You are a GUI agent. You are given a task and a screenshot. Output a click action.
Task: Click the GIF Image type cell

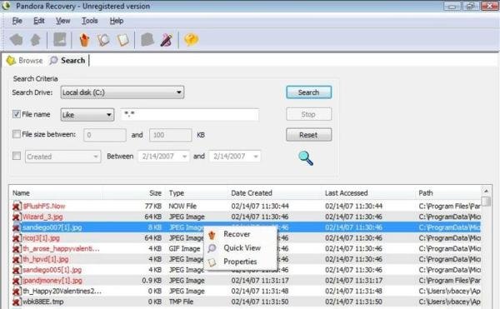[185, 248]
